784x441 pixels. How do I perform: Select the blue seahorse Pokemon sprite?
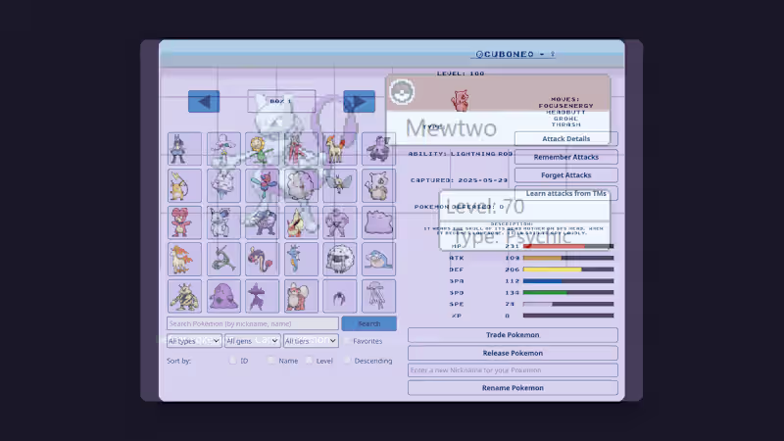[x=301, y=260]
